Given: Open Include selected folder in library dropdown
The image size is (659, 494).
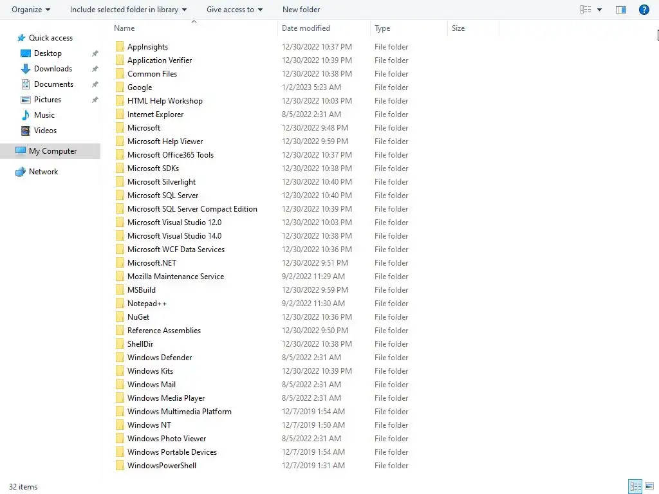Looking at the screenshot, I should [x=128, y=9].
